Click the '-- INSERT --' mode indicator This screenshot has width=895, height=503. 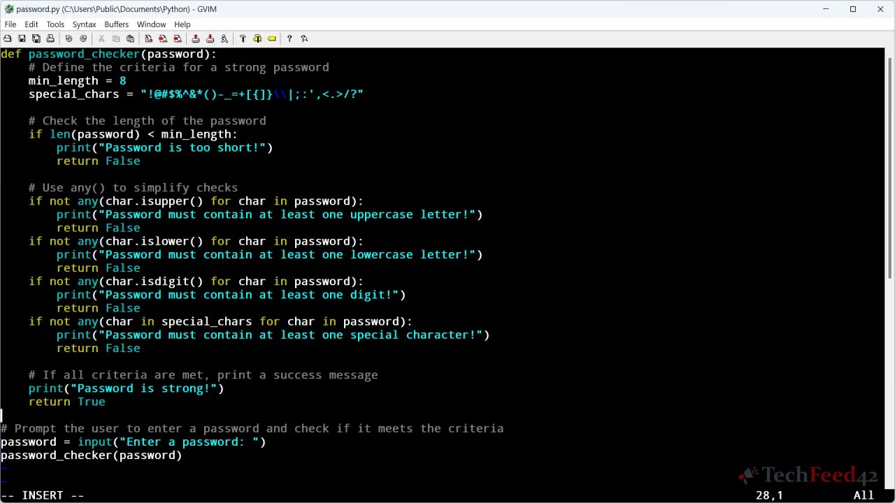click(42, 495)
